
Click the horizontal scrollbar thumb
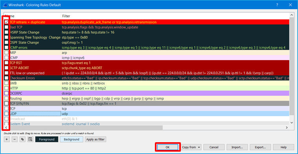pos(85,127)
